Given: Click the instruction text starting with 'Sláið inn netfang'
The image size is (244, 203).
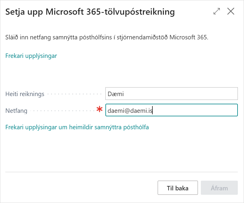Looking at the screenshot, I should point(107,38).
